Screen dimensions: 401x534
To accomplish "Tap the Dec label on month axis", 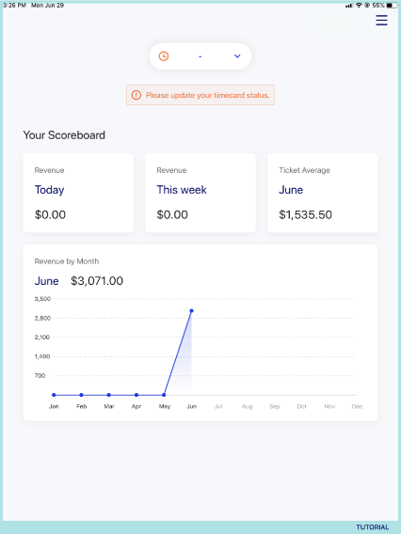I will click(357, 406).
